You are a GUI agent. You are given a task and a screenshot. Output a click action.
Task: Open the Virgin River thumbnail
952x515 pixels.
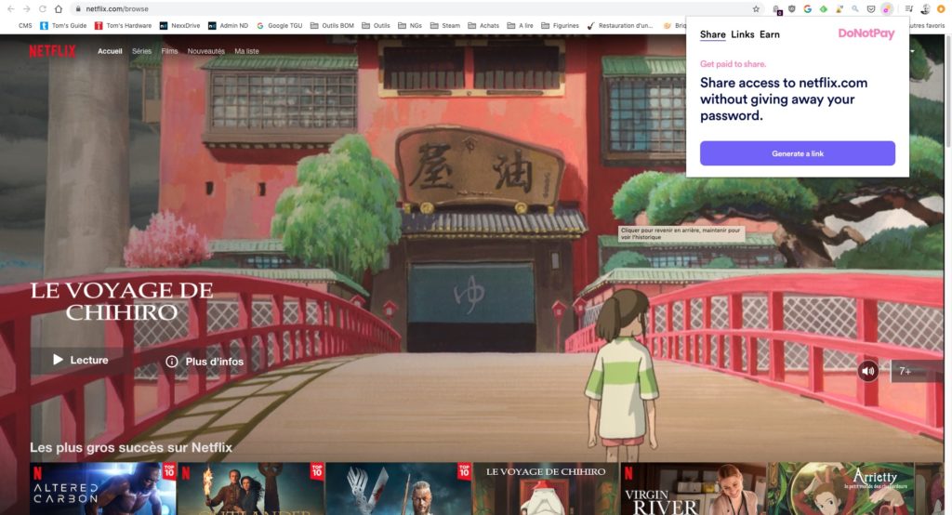pyautogui.click(x=694, y=489)
